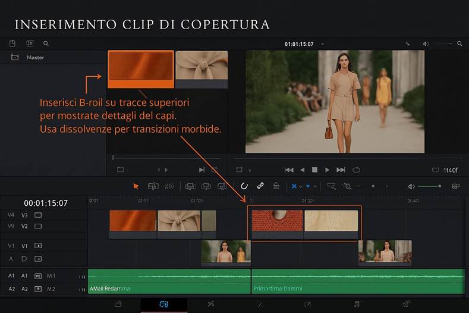469x313 pixels.
Task: Play reverse in the timeline viewer
Action: 303,170
